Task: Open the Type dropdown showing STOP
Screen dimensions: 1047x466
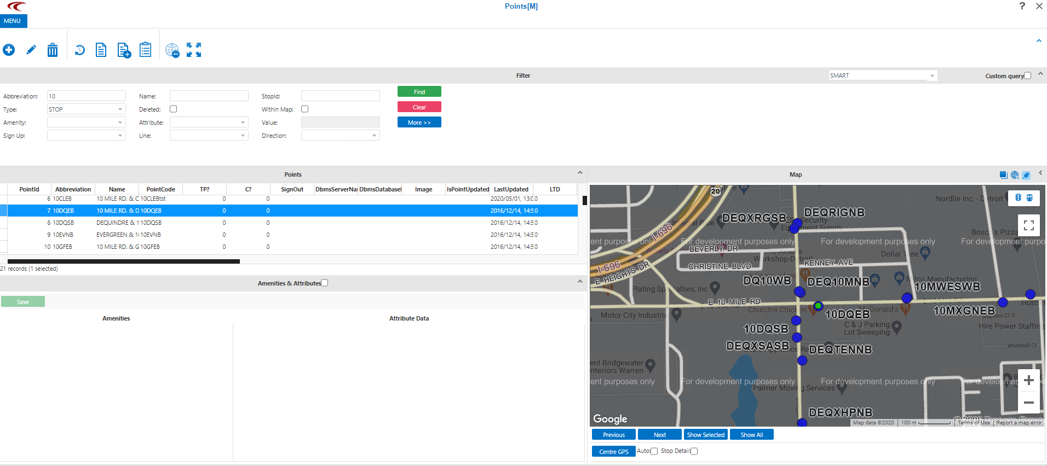Action: coord(87,109)
